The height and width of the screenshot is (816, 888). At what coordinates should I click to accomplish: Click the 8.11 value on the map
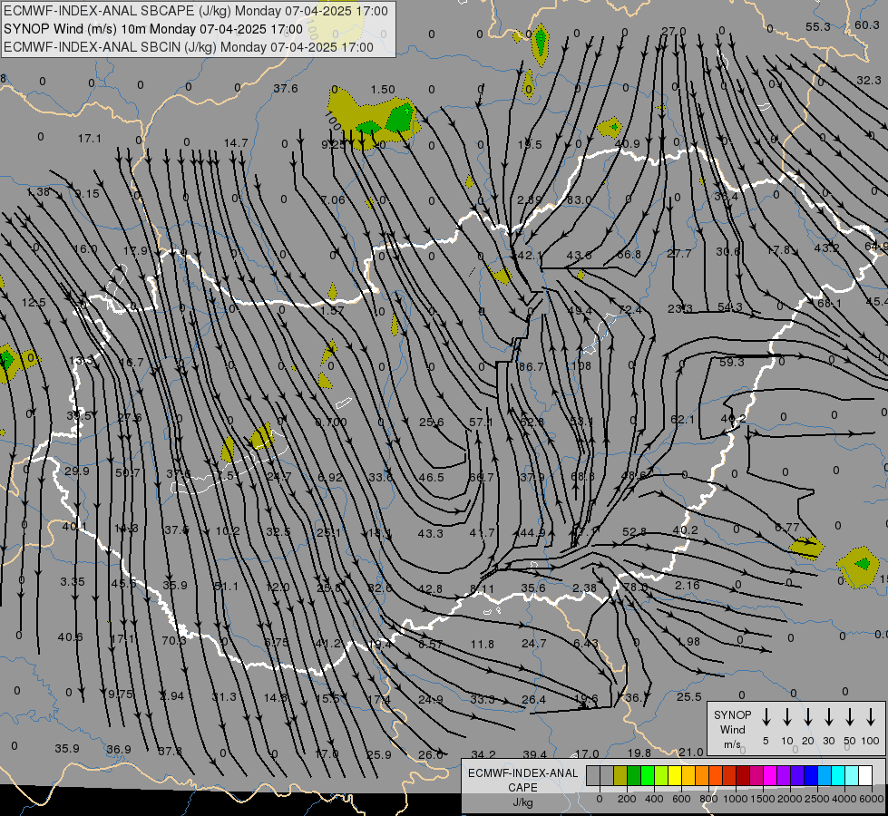pyautogui.click(x=482, y=589)
